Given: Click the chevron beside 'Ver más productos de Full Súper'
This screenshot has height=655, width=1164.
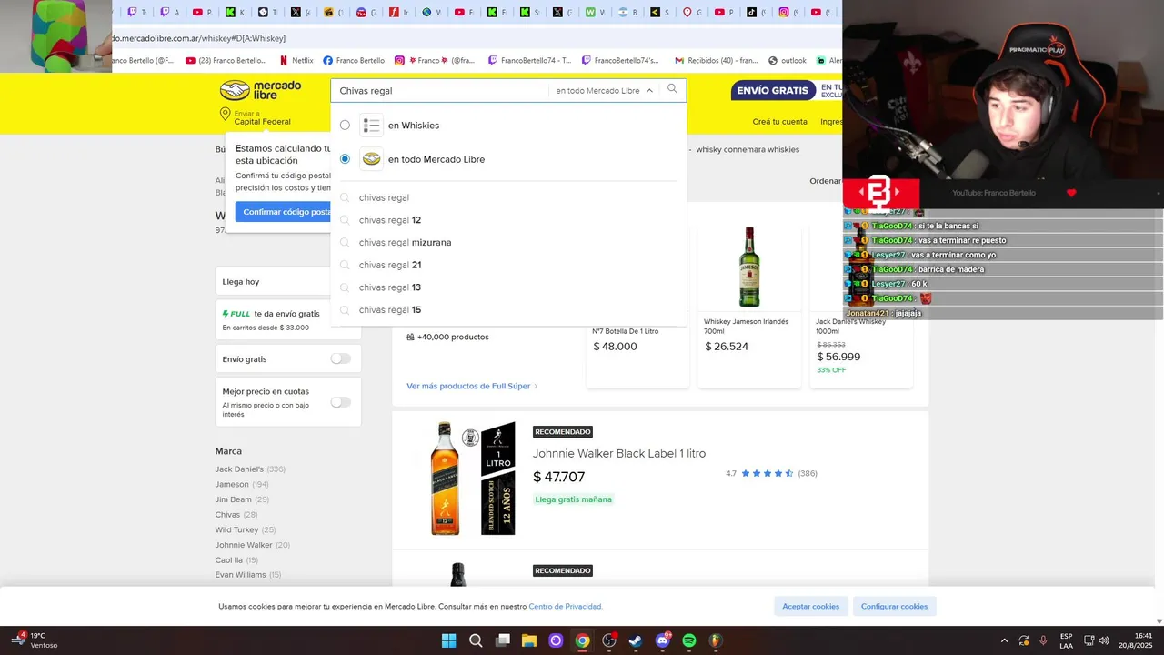Looking at the screenshot, I should click(x=536, y=387).
